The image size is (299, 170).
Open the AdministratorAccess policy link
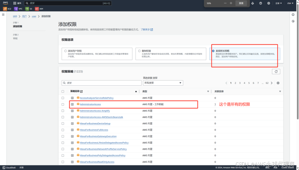[91, 104]
